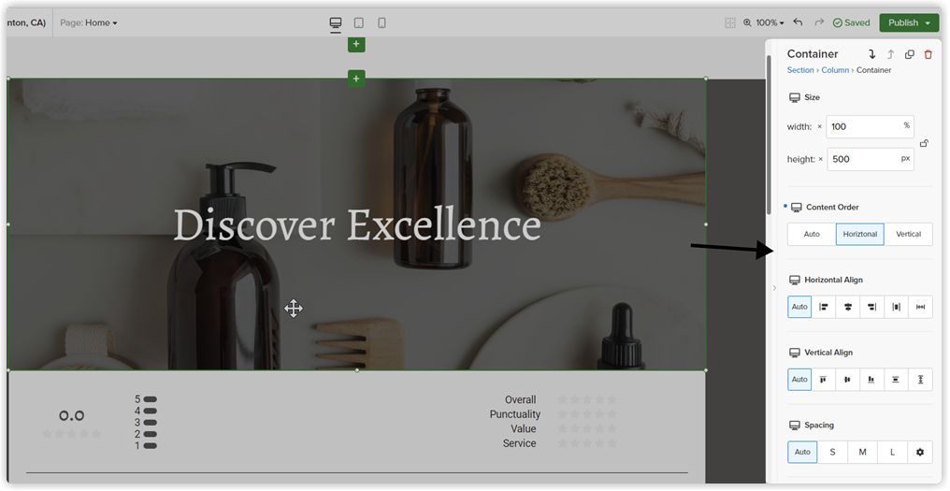
Task: Toggle the size aspect-ratio lock
Action: coord(924,144)
